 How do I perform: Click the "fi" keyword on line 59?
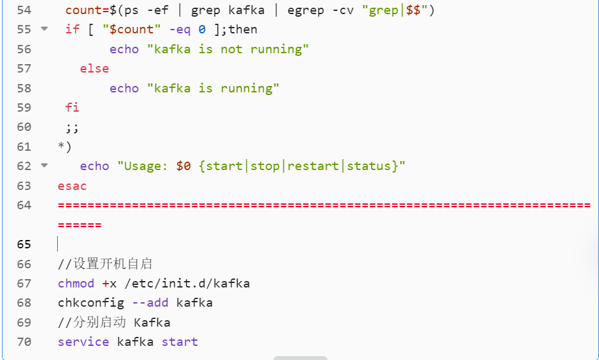click(x=72, y=108)
